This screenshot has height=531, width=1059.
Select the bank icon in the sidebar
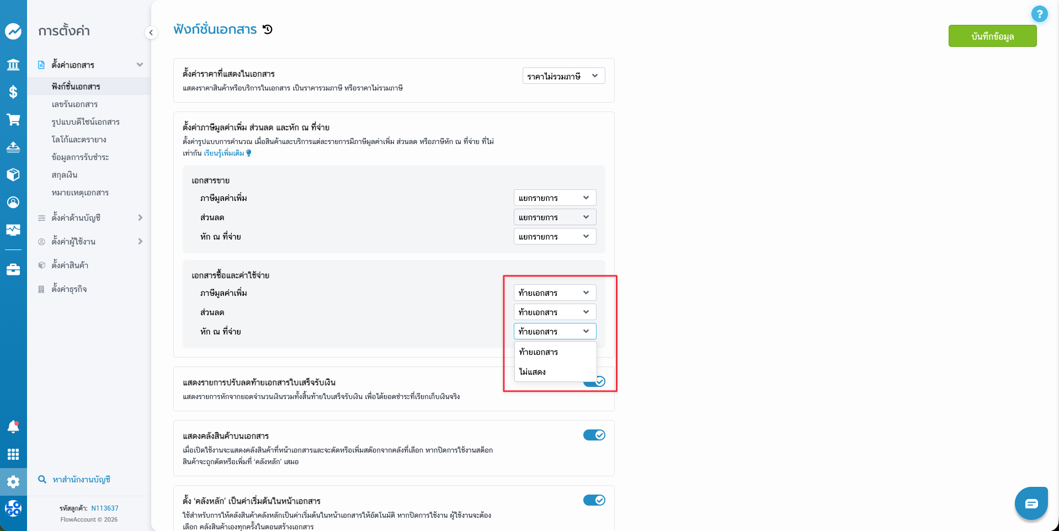13,65
